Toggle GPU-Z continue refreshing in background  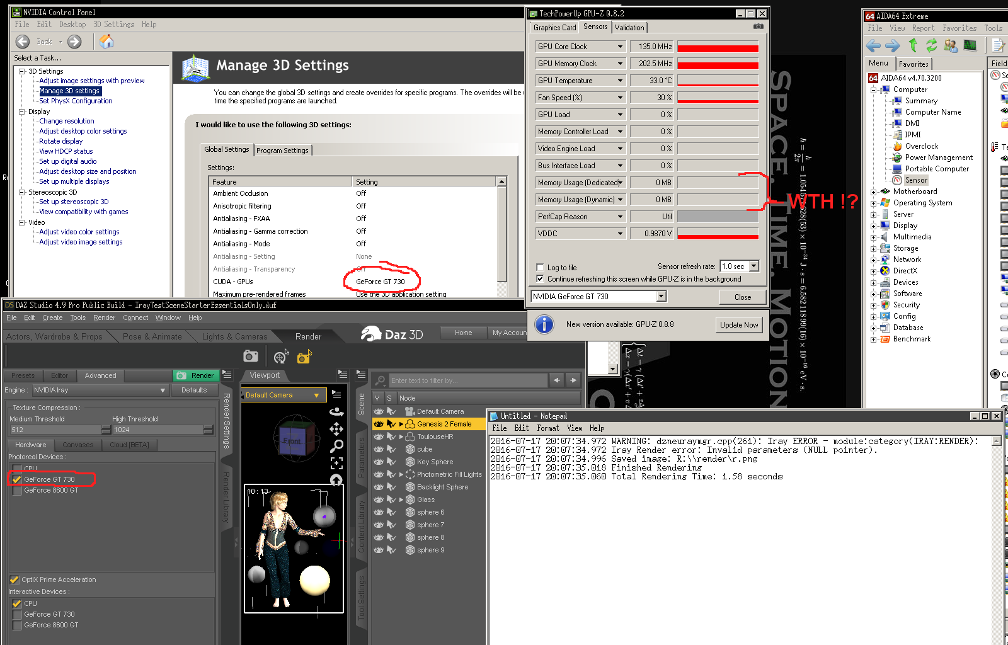coord(540,278)
